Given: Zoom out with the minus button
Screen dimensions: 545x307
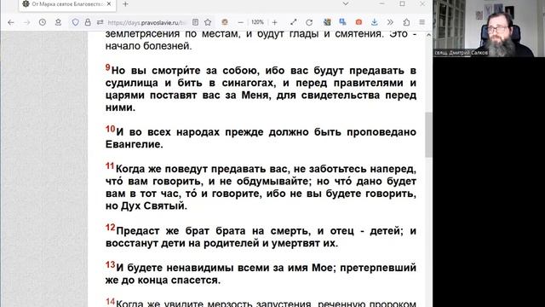Looking at the screenshot, I should tap(240, 22).
